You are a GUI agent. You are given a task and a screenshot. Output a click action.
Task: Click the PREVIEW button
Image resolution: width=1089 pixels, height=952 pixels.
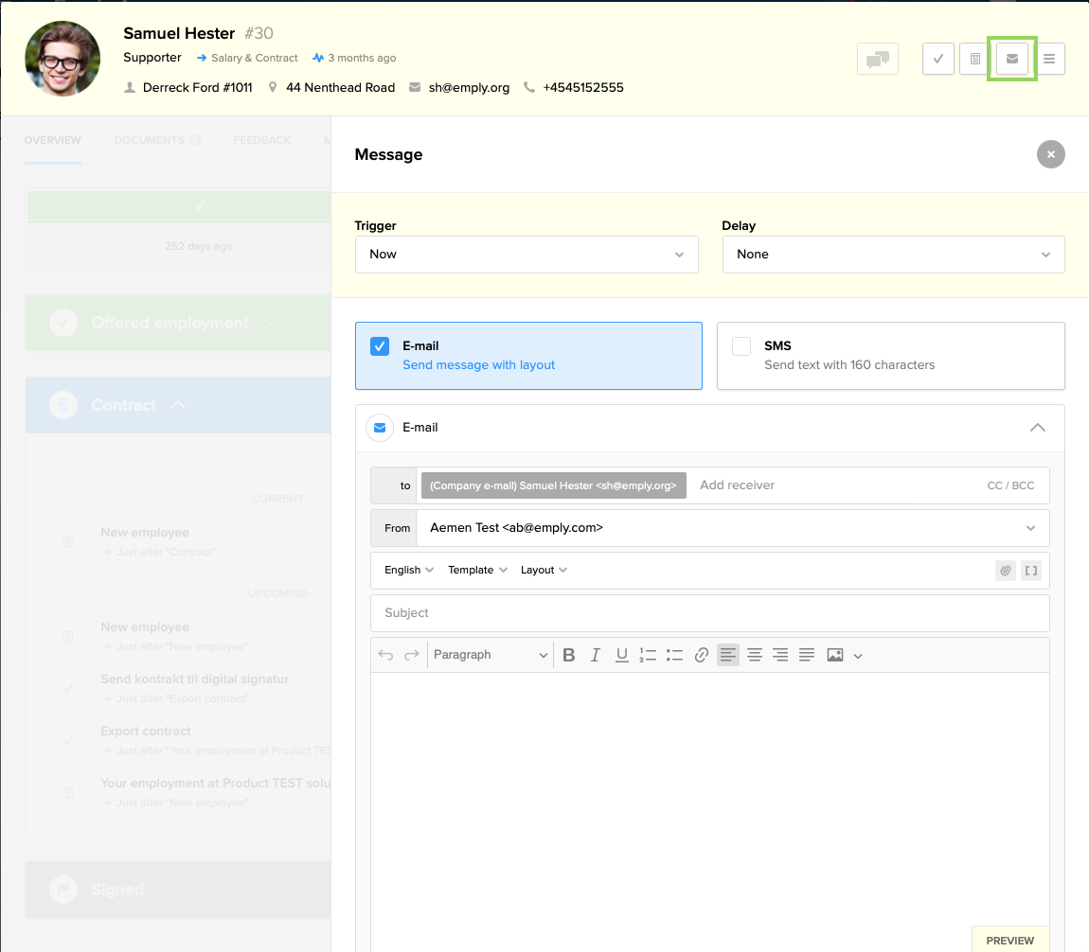1009,941
